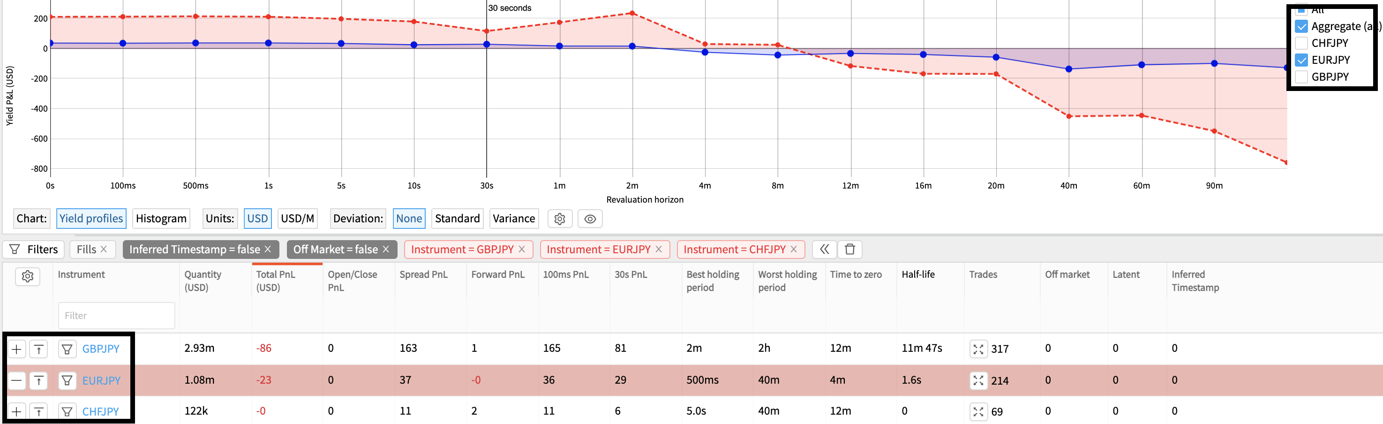The image size is (1383, 424).
Task: Sort by Half-life column header
Action: [918, 274]
